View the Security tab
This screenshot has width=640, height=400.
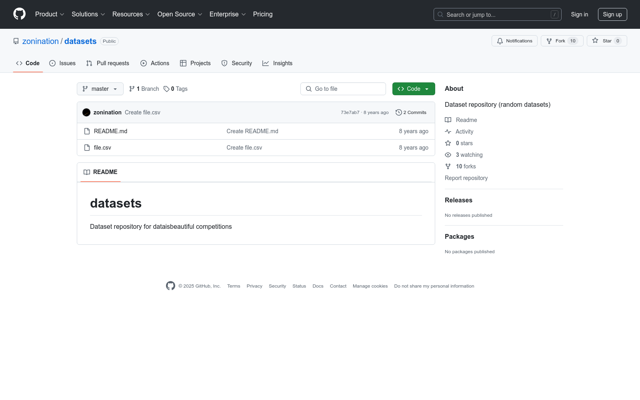pos(237,63)
